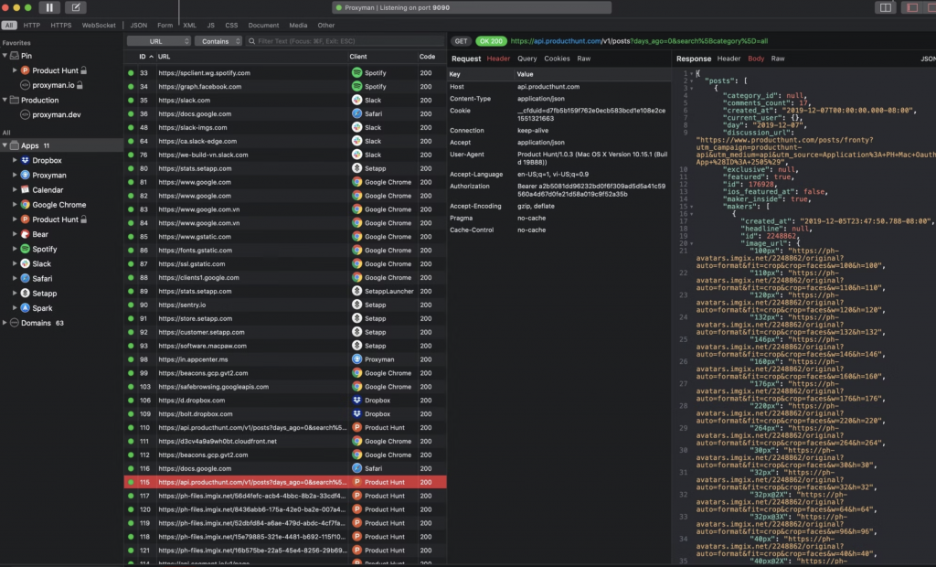Select the Bear app icon in sidebar
This screenshot has width=936, height=567.
click(25, 234)
